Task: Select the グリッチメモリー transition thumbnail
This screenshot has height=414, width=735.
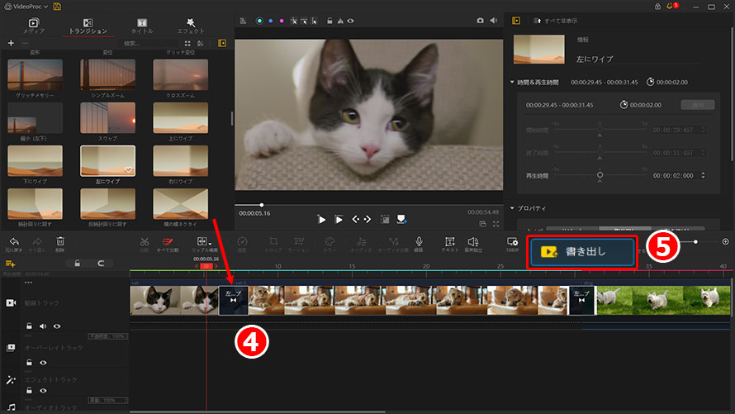Action: pyautogui.click(x=36, y=74)
